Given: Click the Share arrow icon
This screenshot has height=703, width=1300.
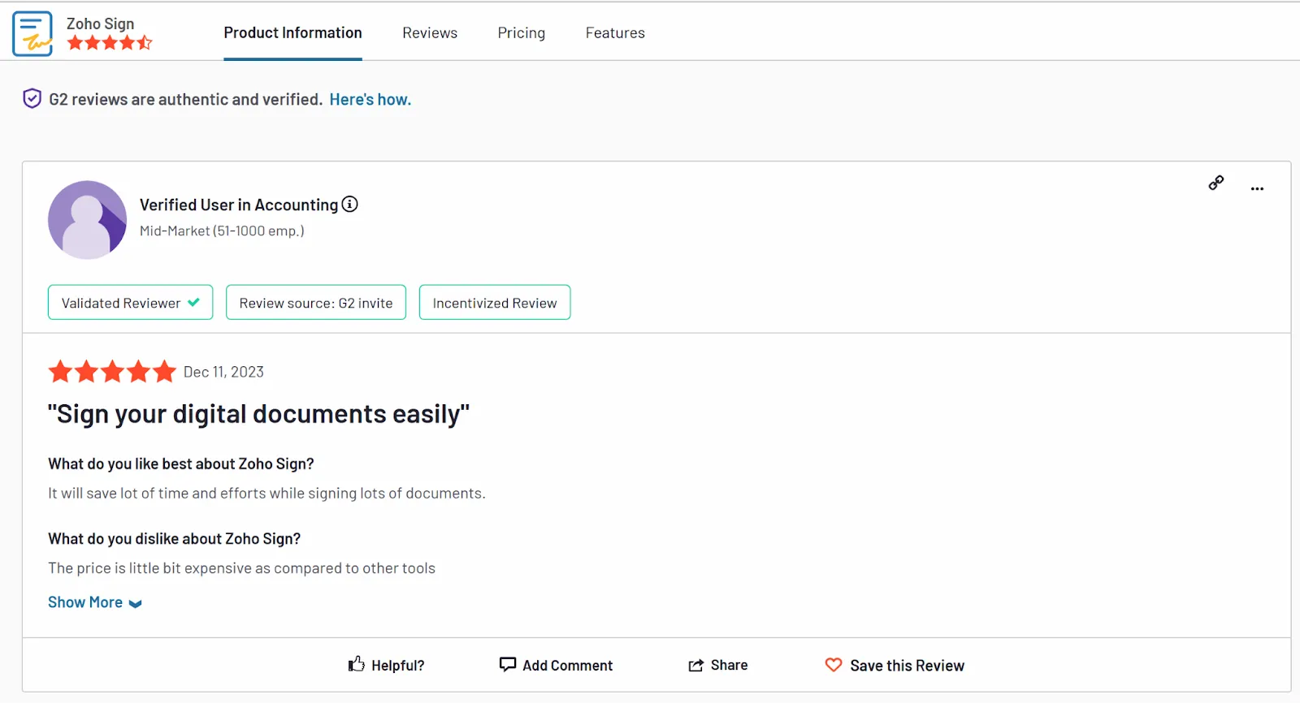Looking at the screenshot, I should 695,665.
